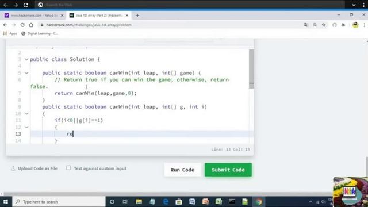Open File Explorer from the taskbar
This screenshot has height=207, width=368.
(139, 202)
